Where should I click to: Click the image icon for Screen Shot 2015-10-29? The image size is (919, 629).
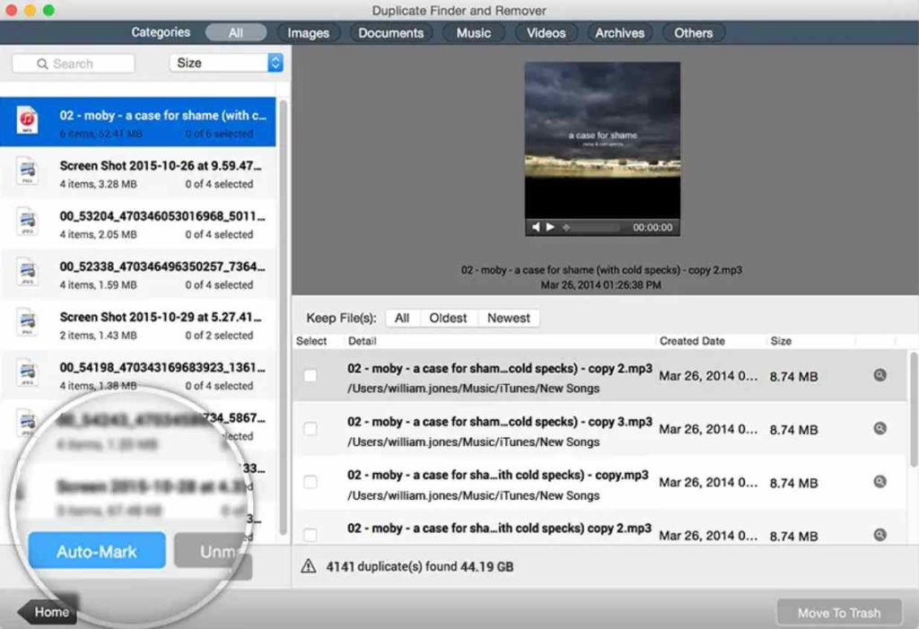point(27,322)
